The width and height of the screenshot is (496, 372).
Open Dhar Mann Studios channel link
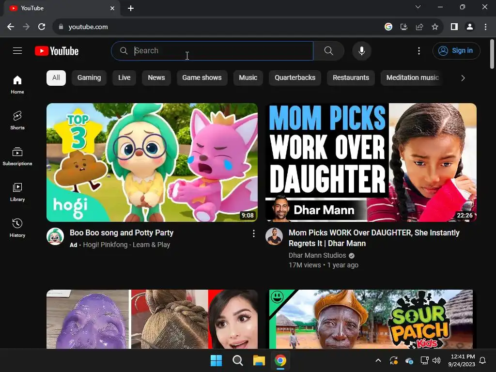[317, 255]
